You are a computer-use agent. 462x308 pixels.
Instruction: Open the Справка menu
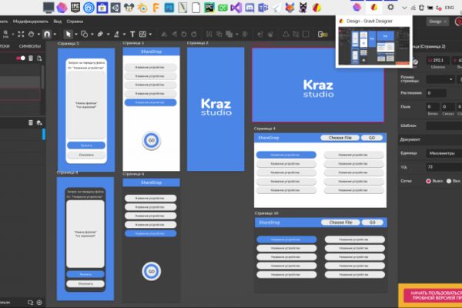(x=75, y=22)
